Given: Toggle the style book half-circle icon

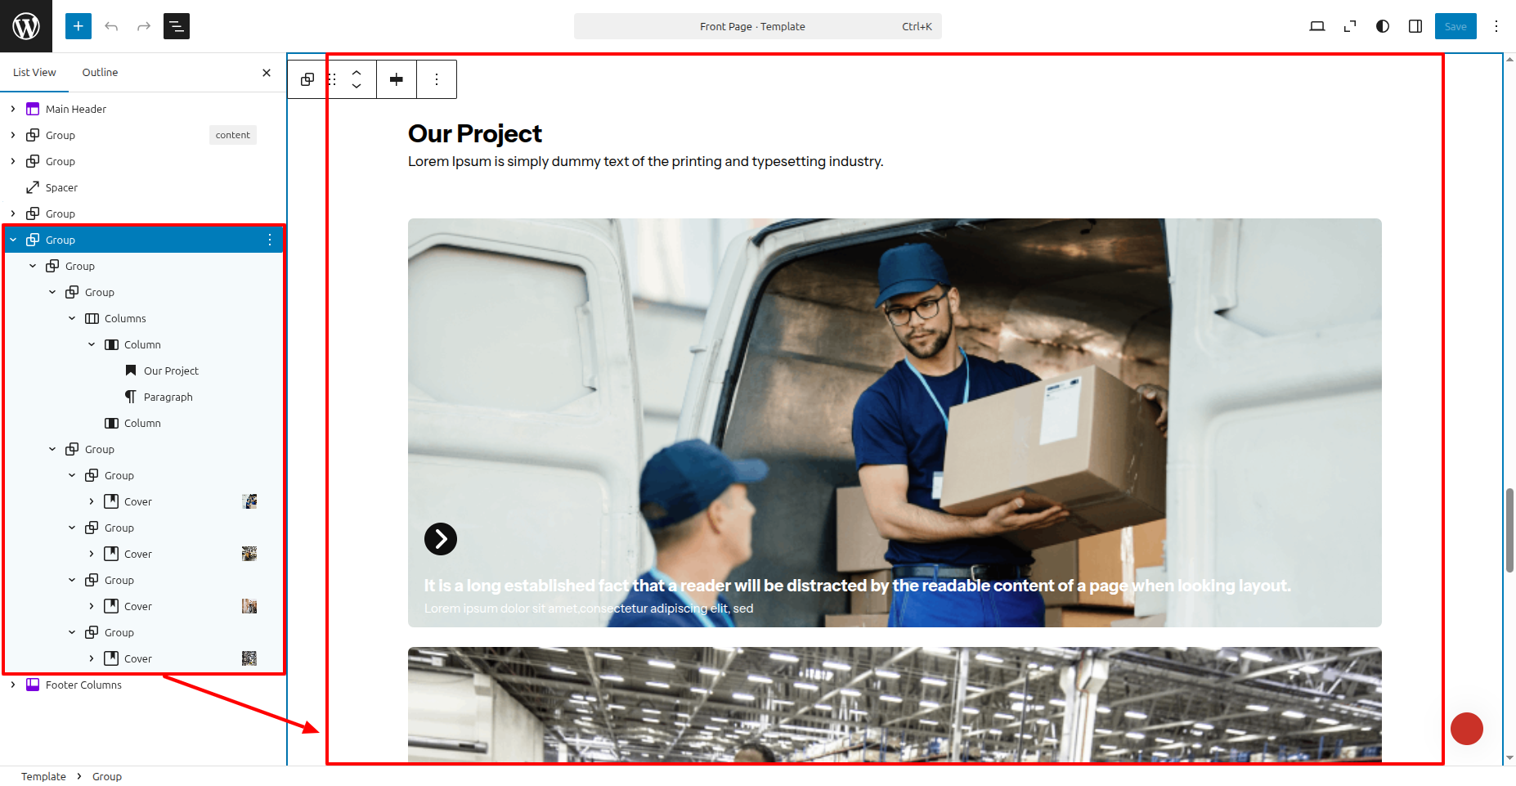Looking at the screenshot, I should [1383, 26].
